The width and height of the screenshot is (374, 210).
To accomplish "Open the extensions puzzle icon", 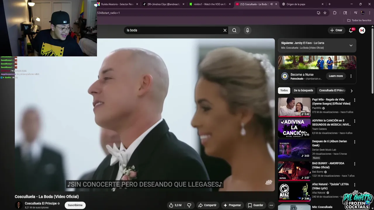I will point(335,13).
